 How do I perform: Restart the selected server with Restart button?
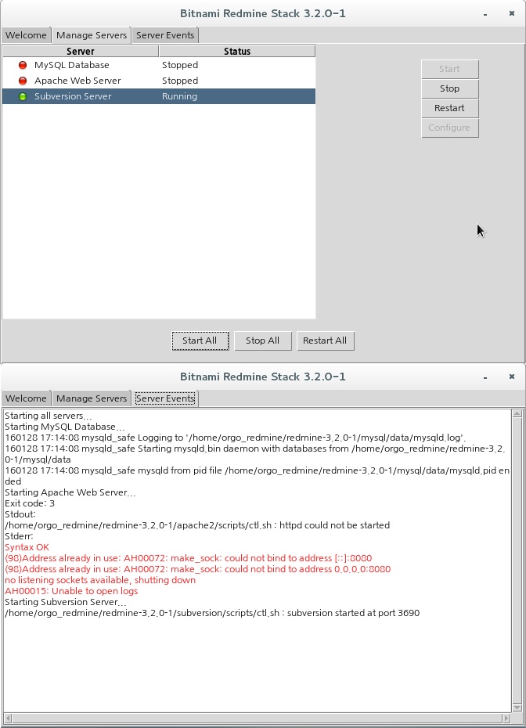point(449,108)
